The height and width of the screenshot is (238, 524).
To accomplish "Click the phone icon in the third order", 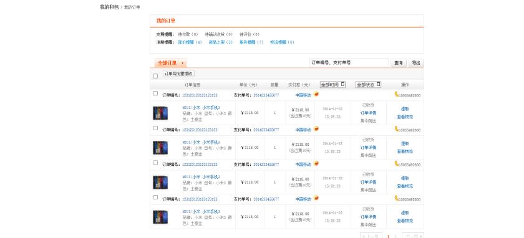I will tap(396, 164).
